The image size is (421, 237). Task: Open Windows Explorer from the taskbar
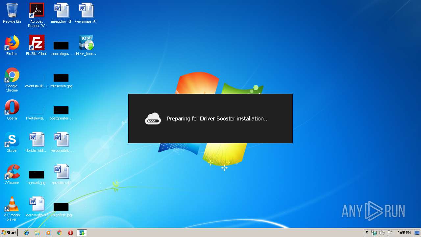37,233
